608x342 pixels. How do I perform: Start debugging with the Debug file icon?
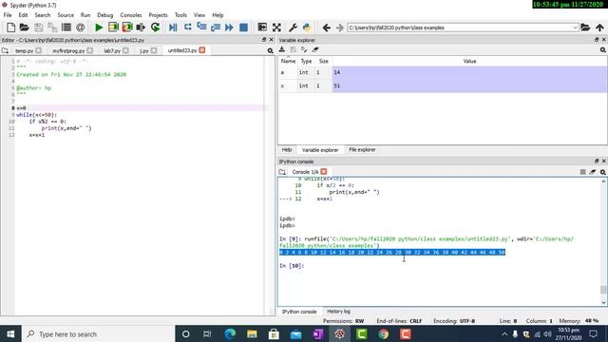pos(173,28)
